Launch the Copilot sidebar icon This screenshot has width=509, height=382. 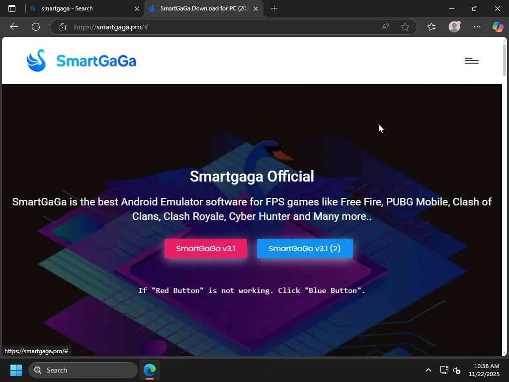click(x=498, y=27)
